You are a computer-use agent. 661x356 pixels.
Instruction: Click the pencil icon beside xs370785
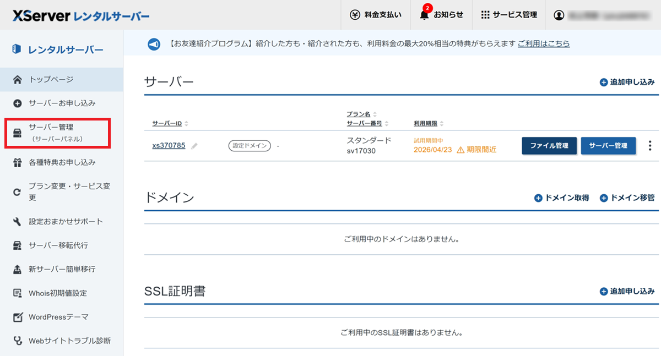tap(194, 146)
